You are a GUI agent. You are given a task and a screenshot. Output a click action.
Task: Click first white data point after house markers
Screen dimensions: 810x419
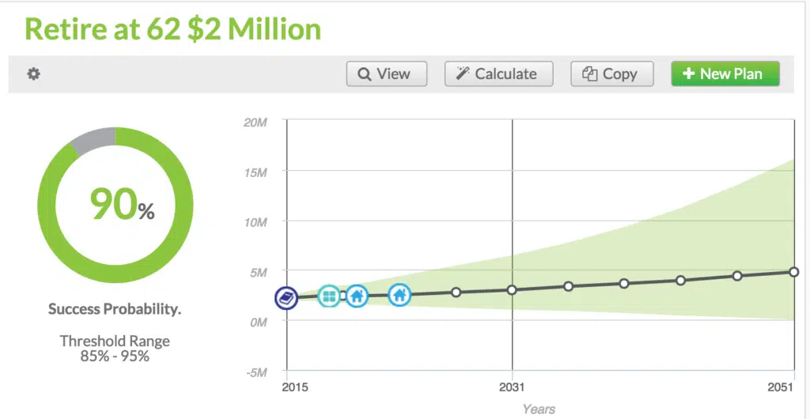[456, 293]
